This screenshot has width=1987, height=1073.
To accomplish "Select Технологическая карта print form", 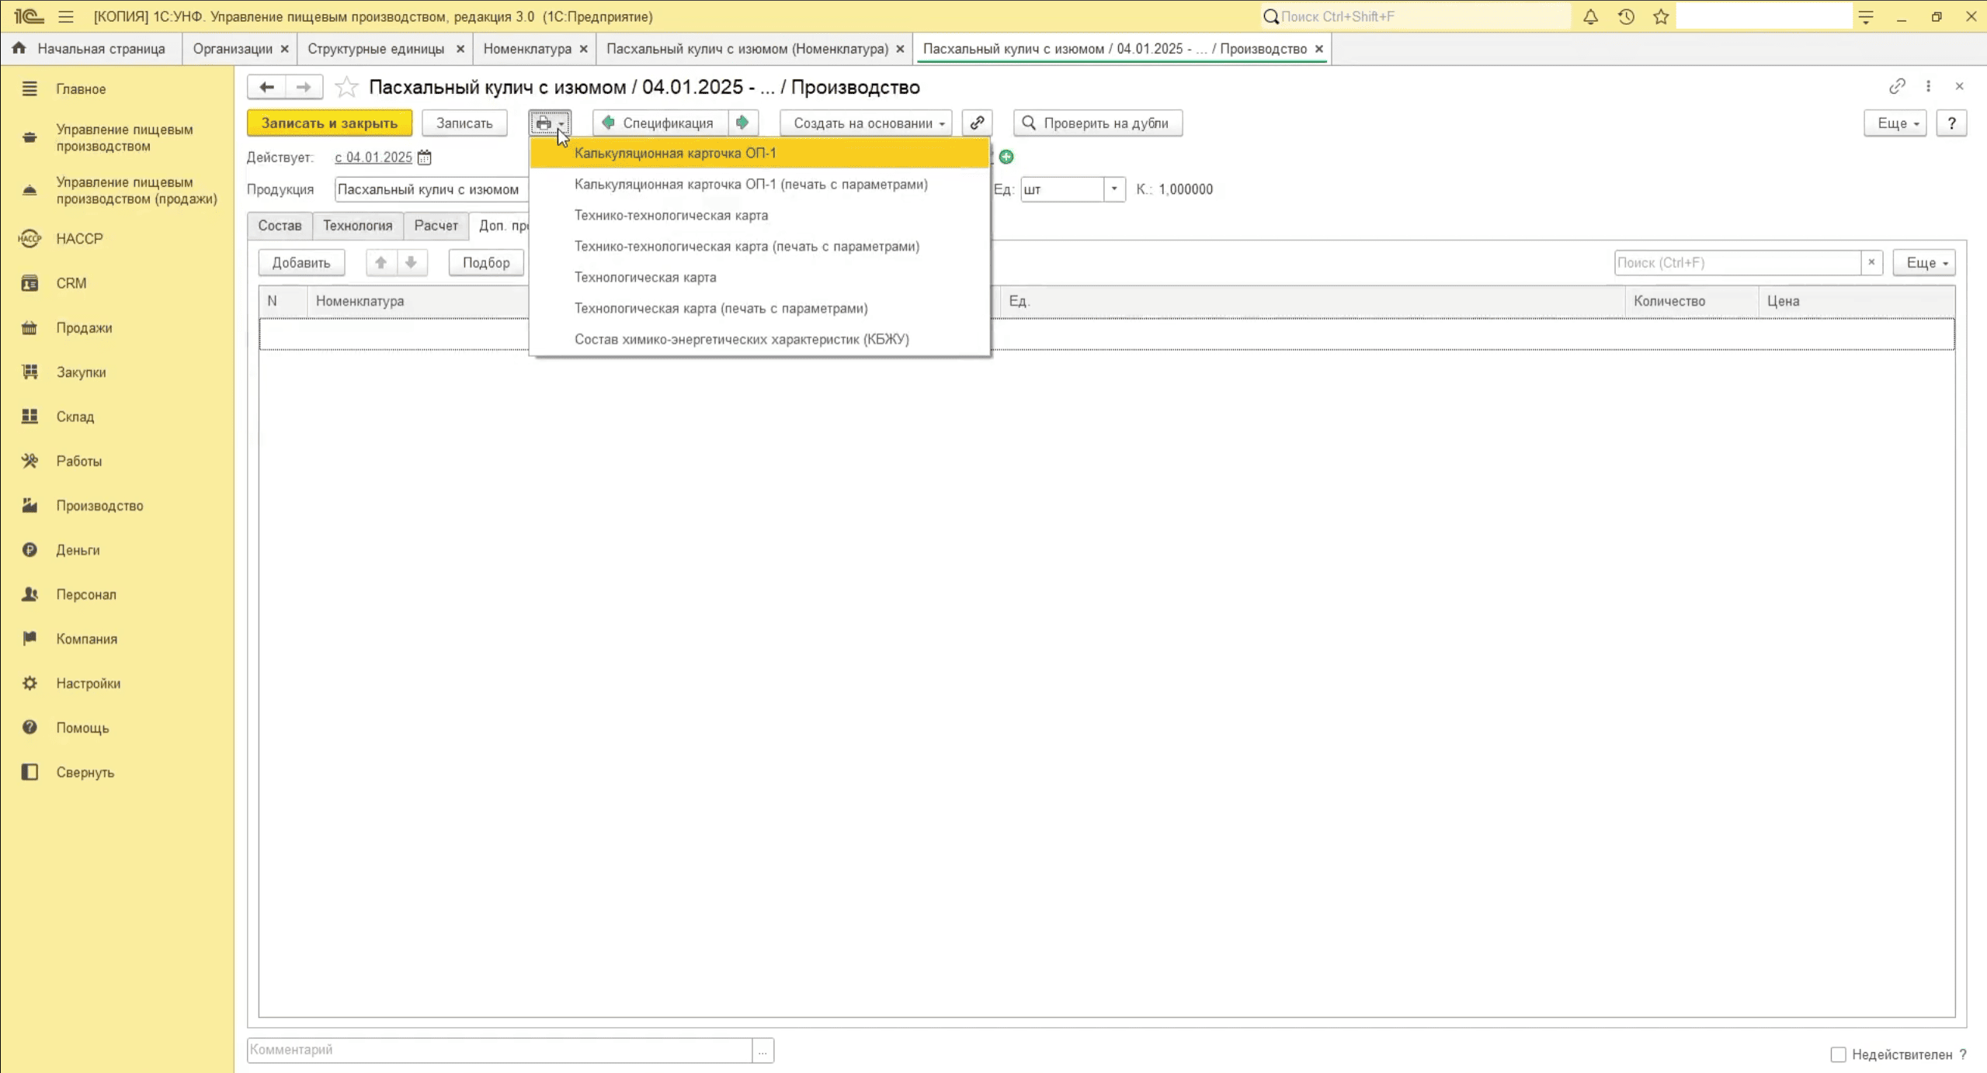I will [759, 278].
